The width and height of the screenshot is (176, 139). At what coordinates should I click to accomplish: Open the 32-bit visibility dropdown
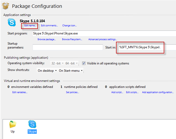click(57, 63)
